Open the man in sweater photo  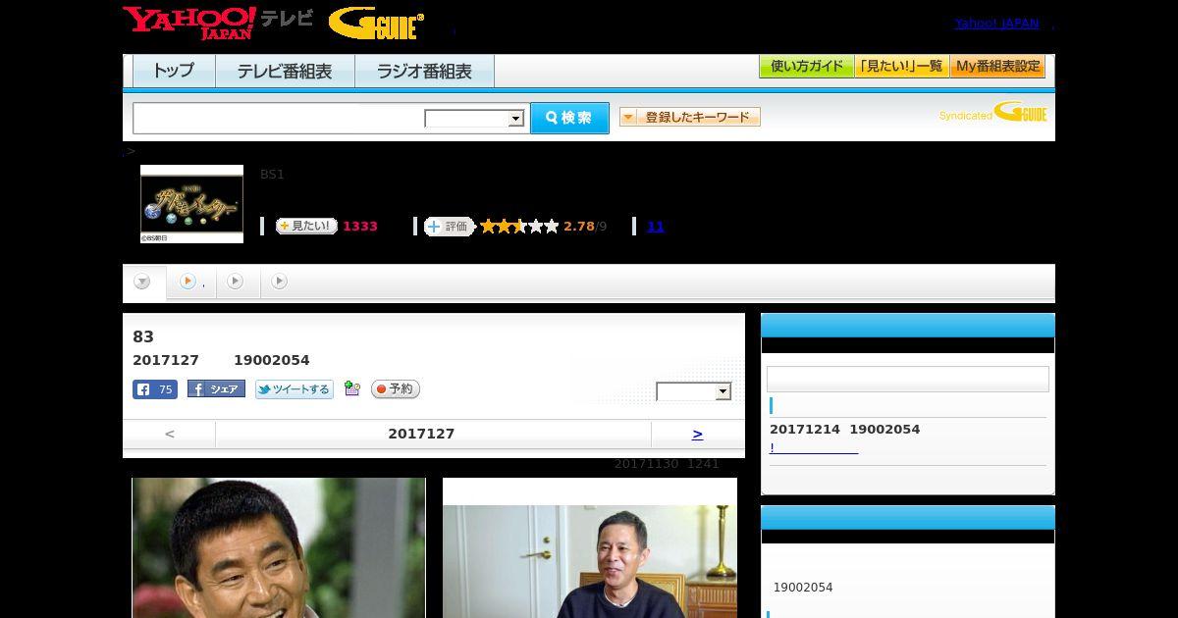click(x=590, y=547)
